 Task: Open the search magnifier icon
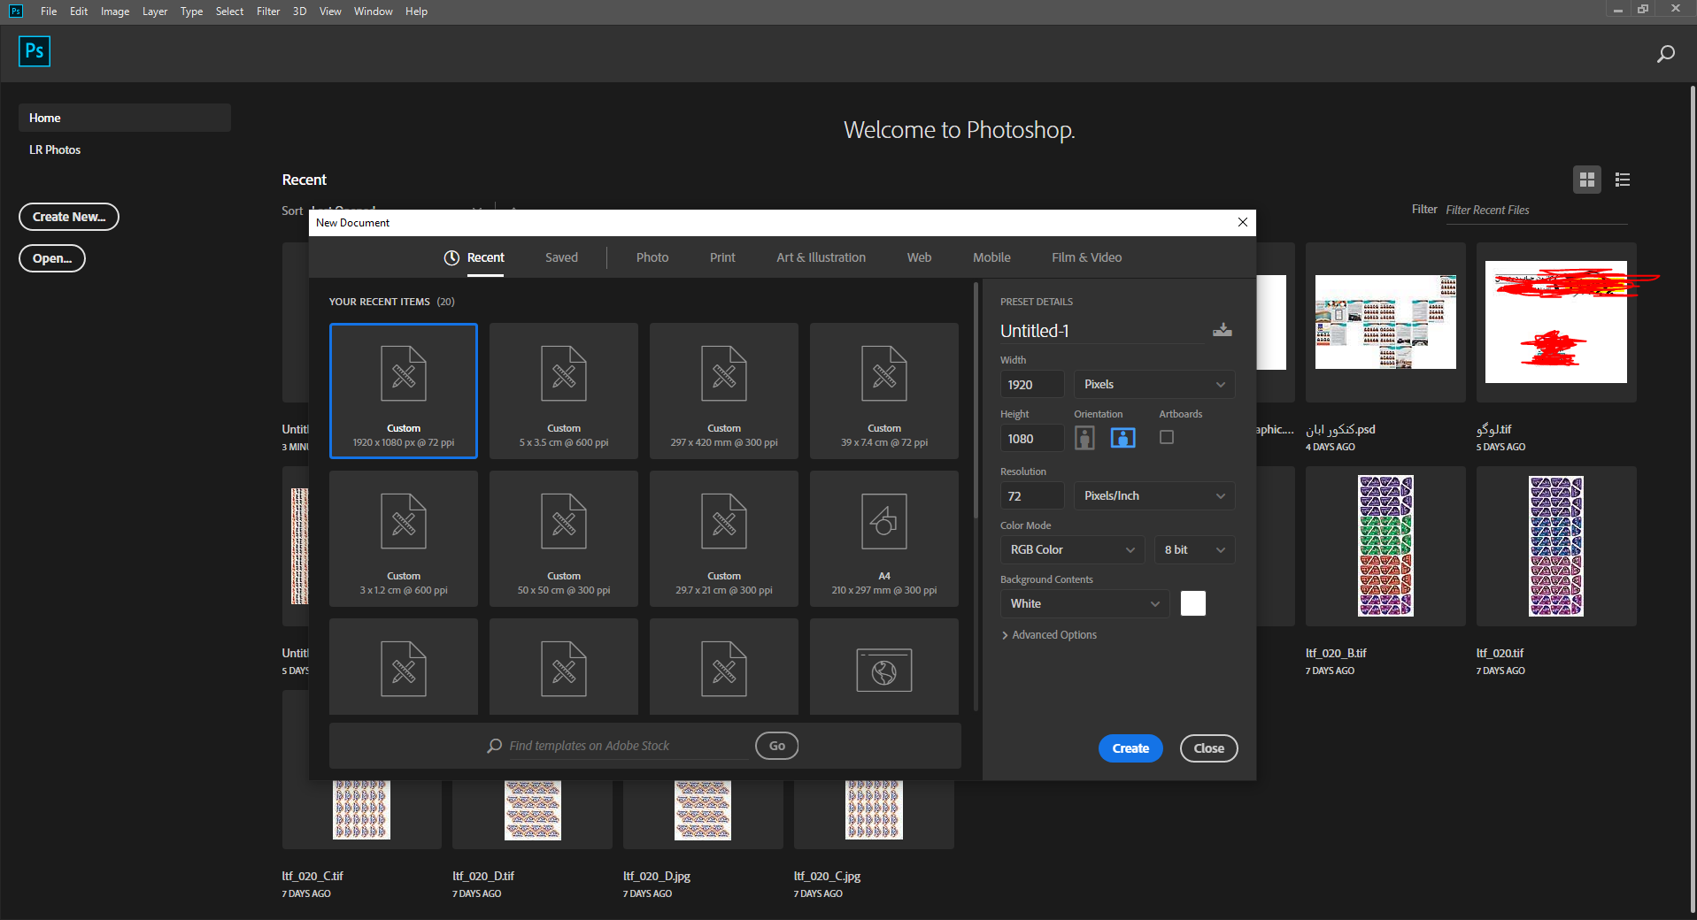point(1665,54)
